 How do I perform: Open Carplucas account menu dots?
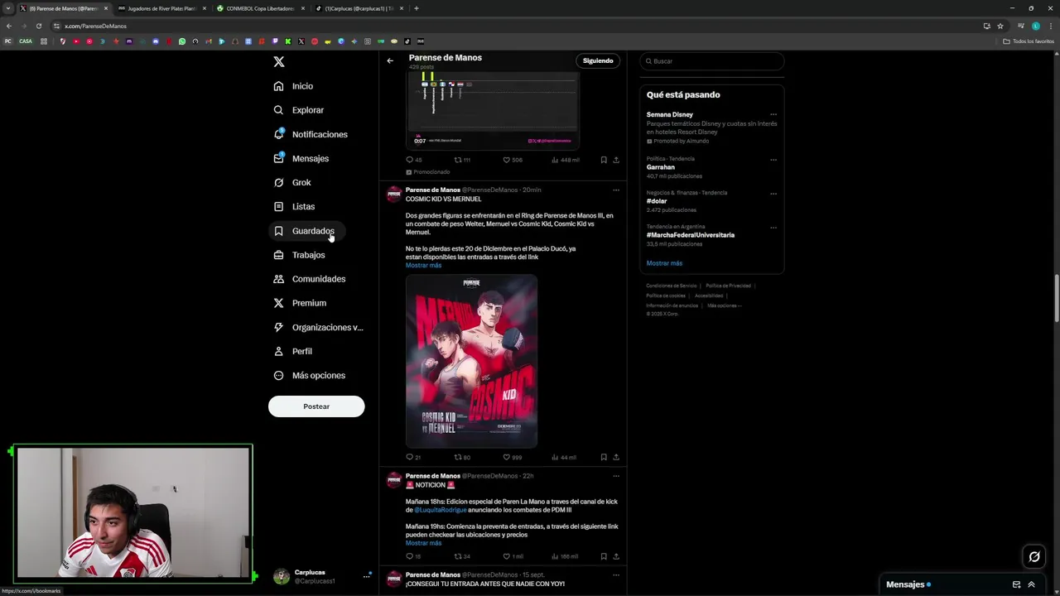pyautogui.click(x=367, y=576)
